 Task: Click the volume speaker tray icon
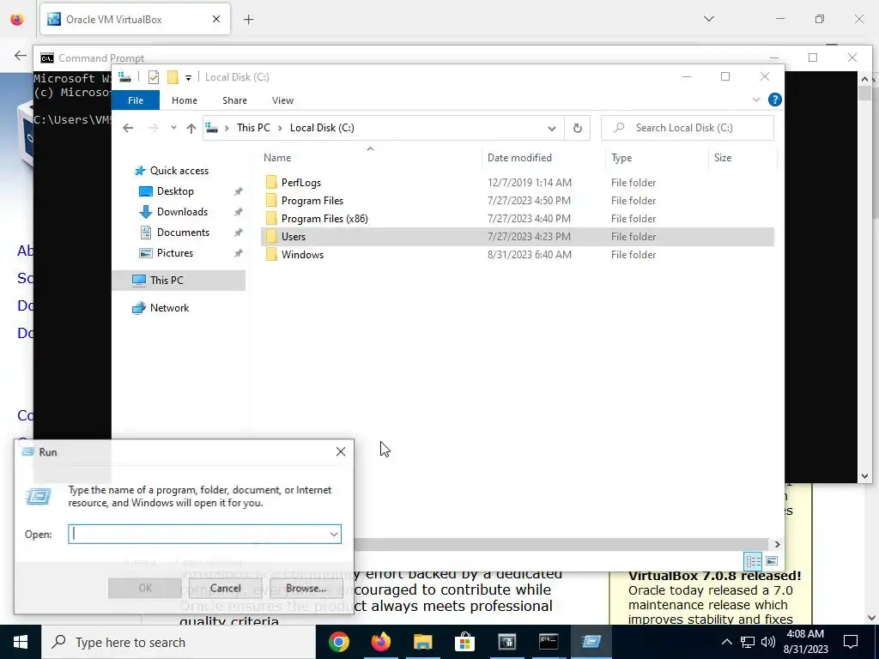768,642
